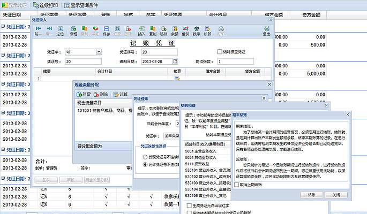367x214 pixels.
Task: Select 发现凭证号不连续 radio option
Action: (x=145, y=157)
